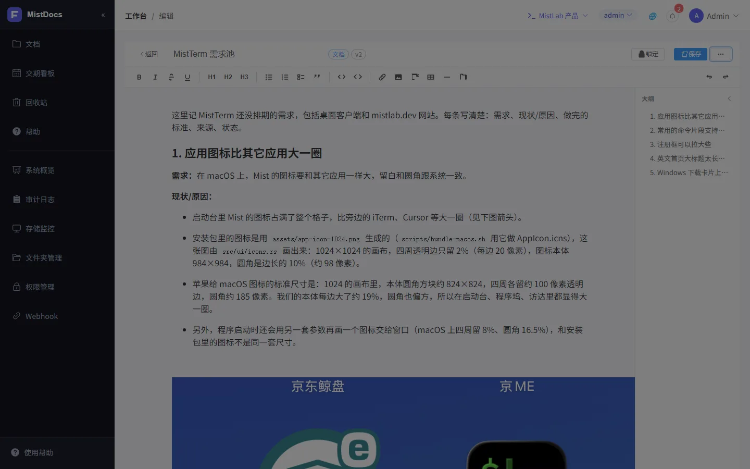Open the admin role dropdown
750x469 pixels.
coord(618,16)
